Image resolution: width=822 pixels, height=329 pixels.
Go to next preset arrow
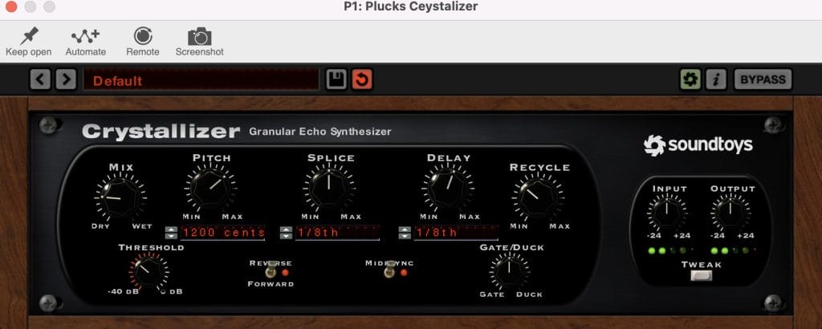point(66,79)
